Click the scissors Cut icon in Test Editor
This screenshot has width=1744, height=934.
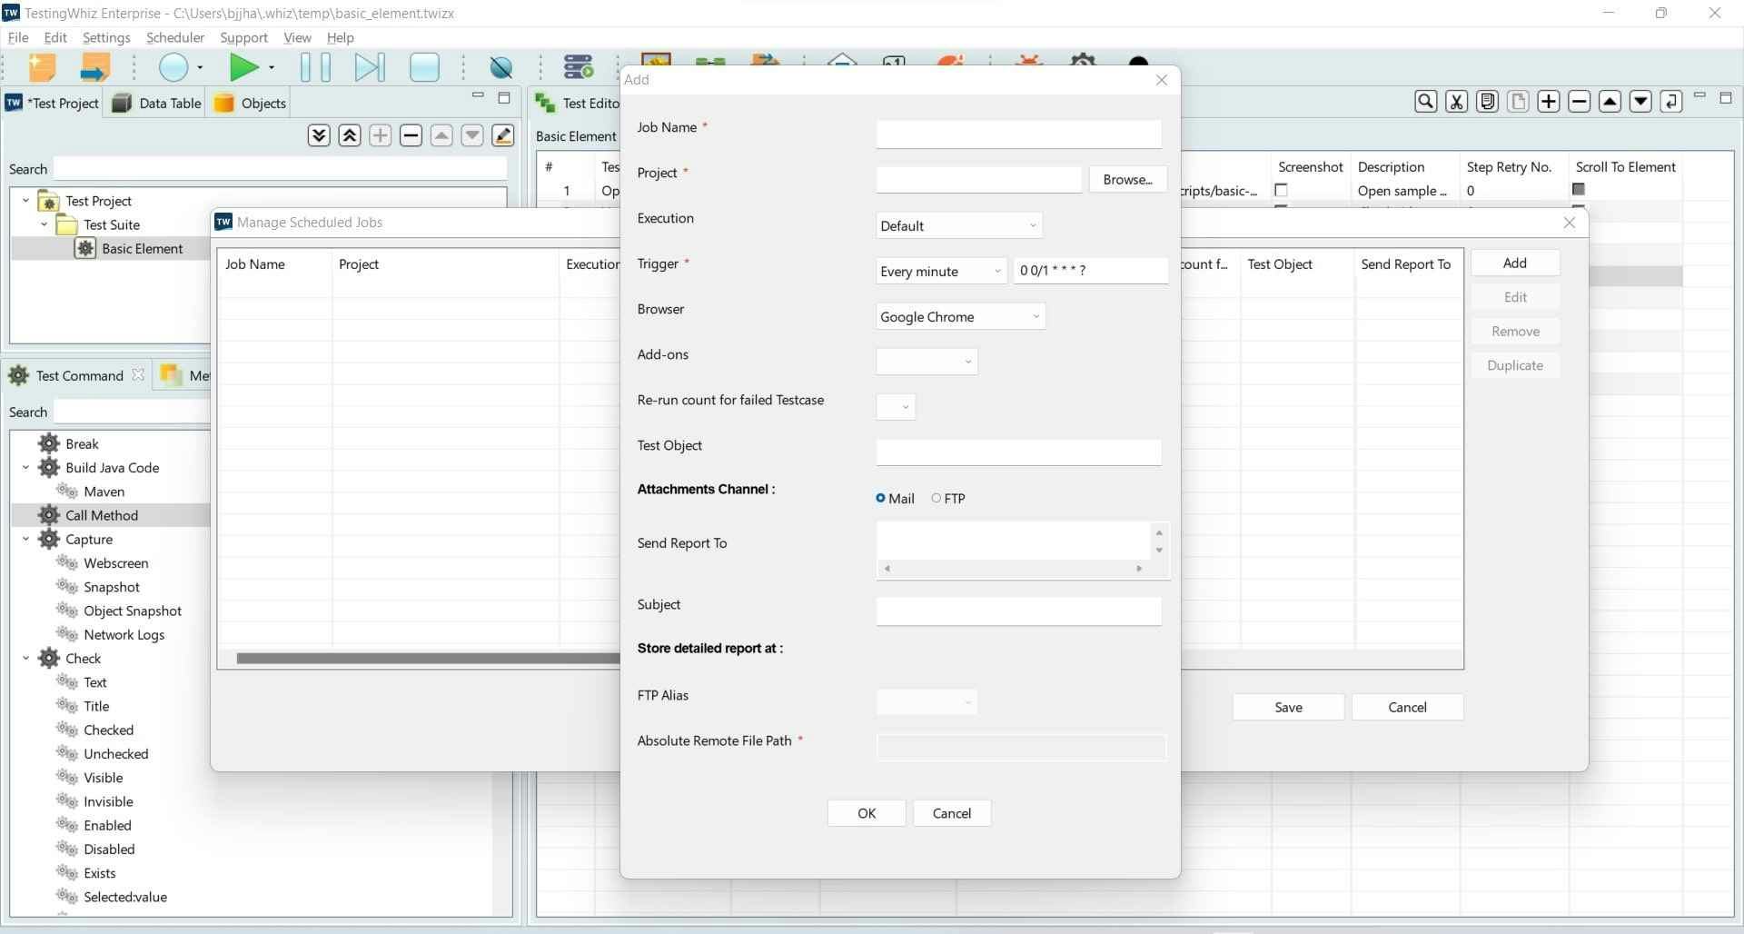pos(1457,101)
